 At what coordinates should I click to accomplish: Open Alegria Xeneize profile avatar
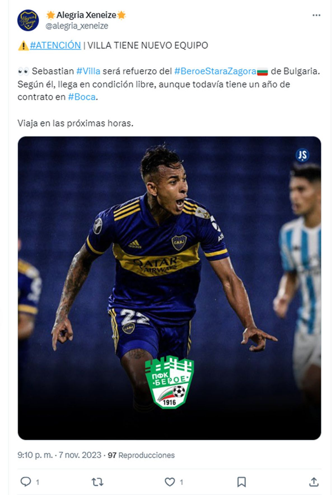(x=28, y=20)
